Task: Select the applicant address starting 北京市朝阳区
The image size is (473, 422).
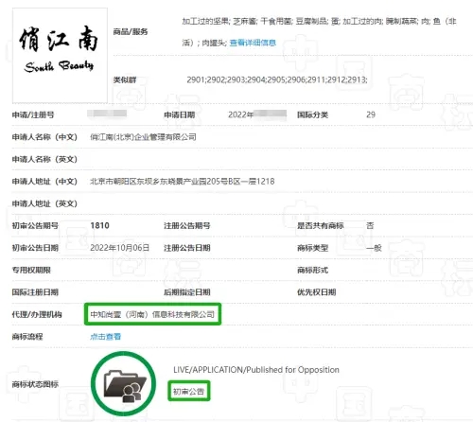Action: 183,182
